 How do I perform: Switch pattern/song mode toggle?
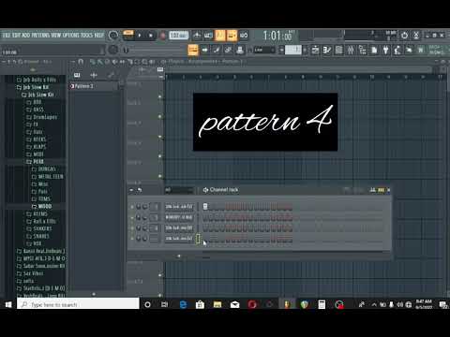click(x=128, y=36)
